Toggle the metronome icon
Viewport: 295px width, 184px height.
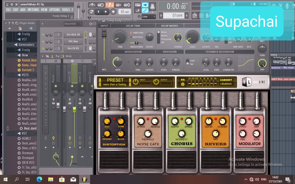click(92, 5)
